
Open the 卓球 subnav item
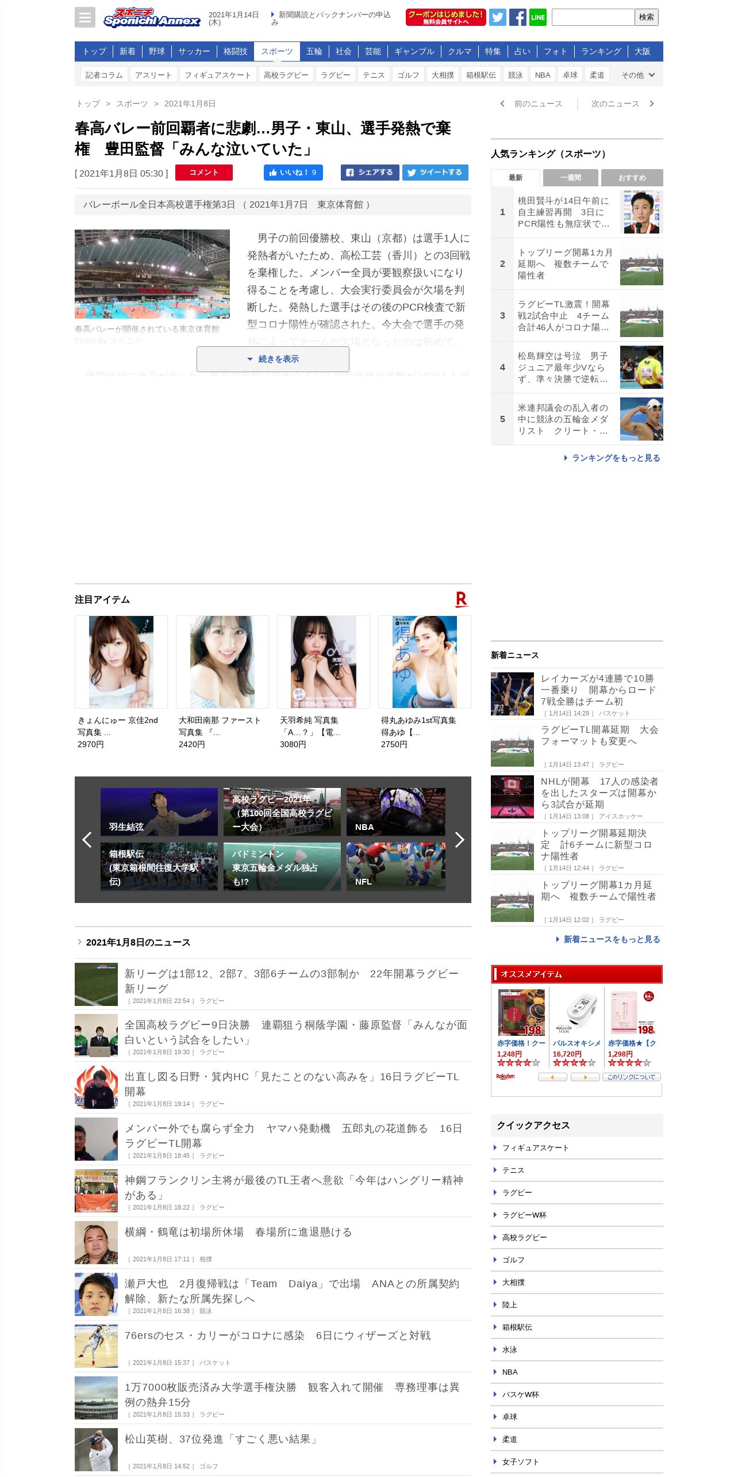pyautogui.click(x=570, y=75)
